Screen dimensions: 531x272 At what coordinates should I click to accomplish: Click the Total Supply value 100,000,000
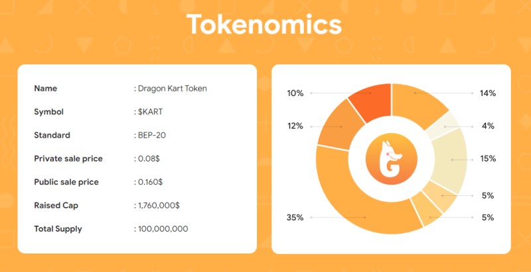click(x=163, y=229)
